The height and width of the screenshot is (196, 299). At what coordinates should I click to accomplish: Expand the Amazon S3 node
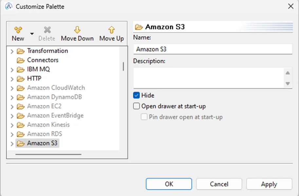pos(12,143)
